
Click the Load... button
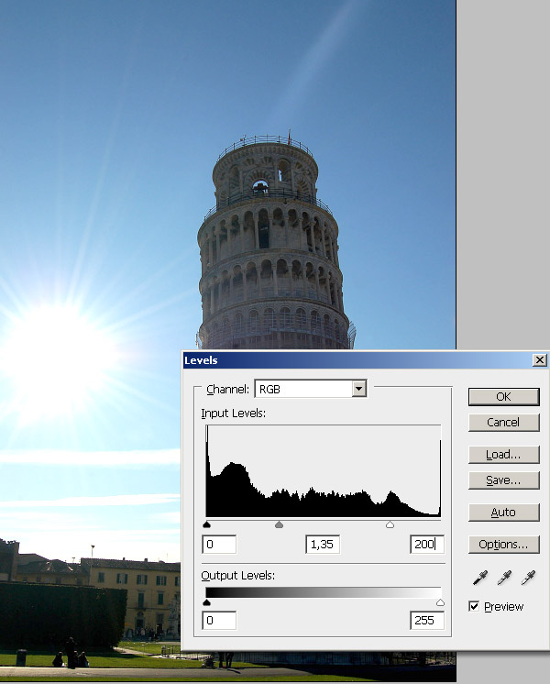coord(504,455)
